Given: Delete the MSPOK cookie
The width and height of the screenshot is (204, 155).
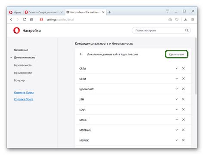Looking at the screenshot, I should (x=183, y=140).
